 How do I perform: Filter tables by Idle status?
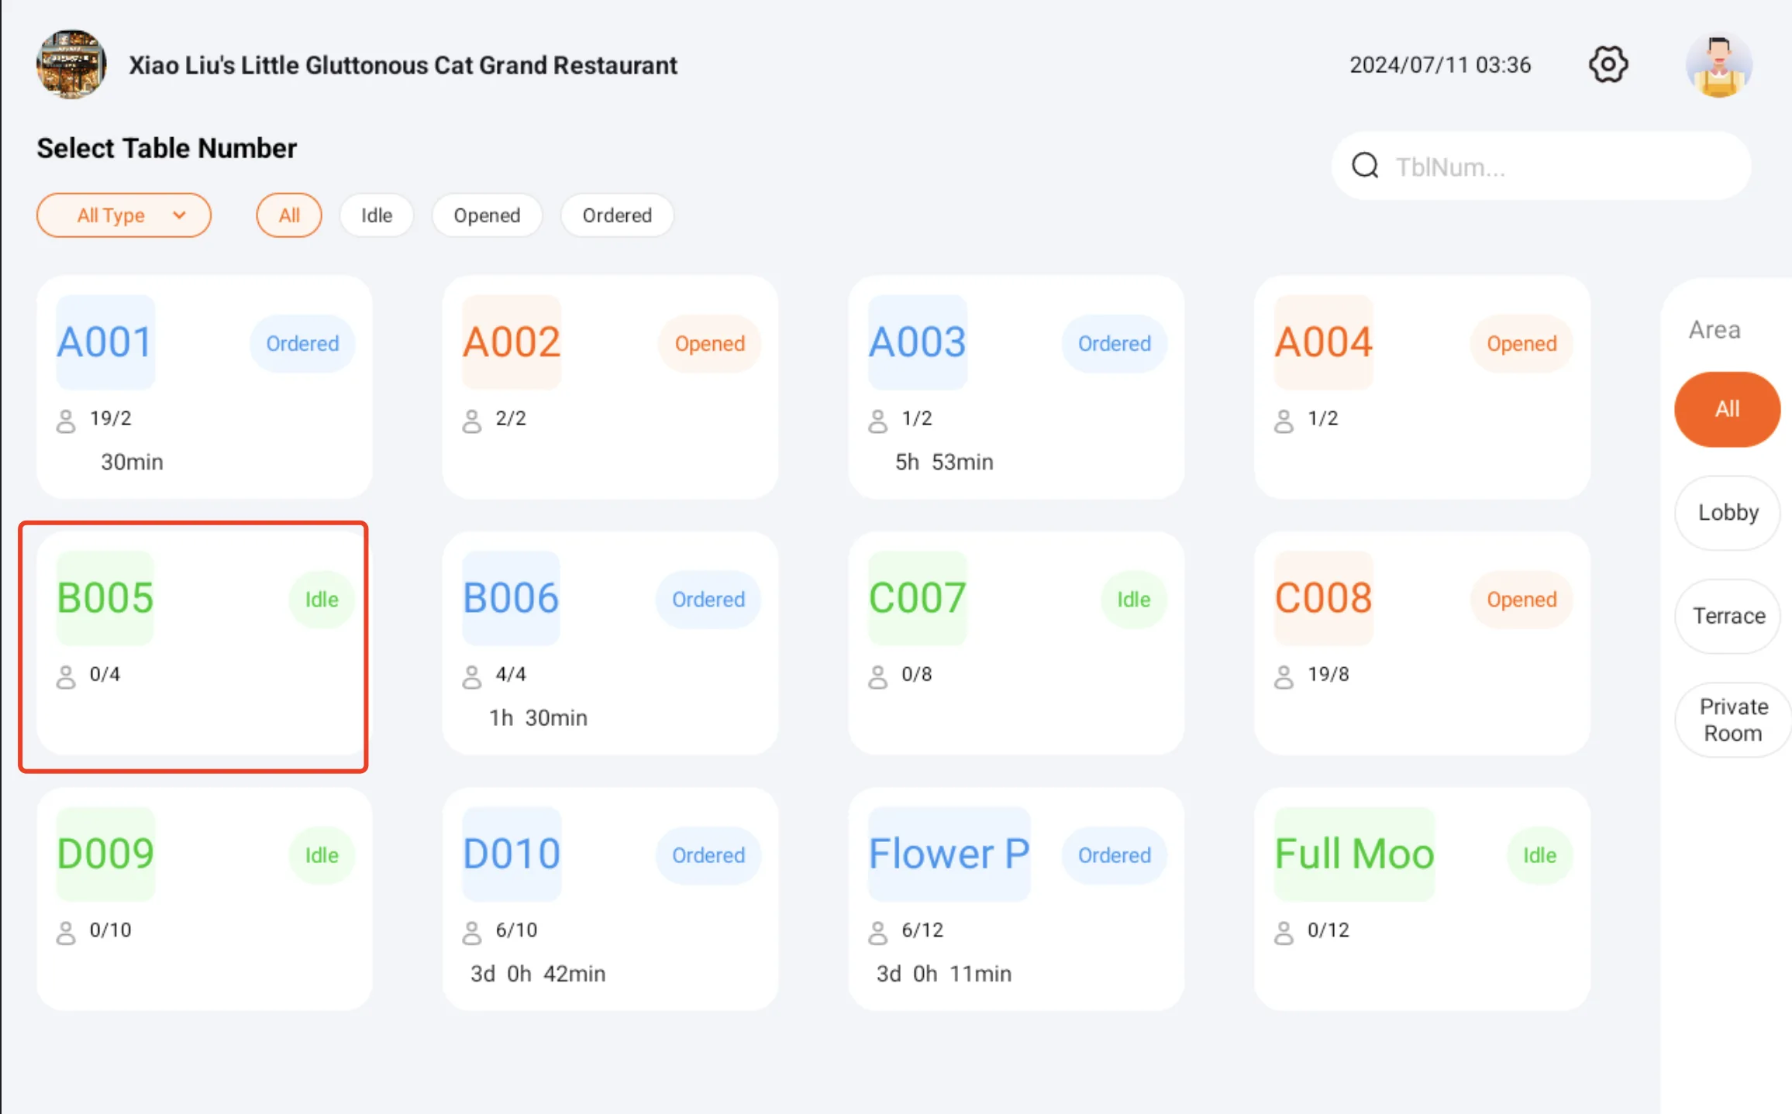(x=377, y=215)
